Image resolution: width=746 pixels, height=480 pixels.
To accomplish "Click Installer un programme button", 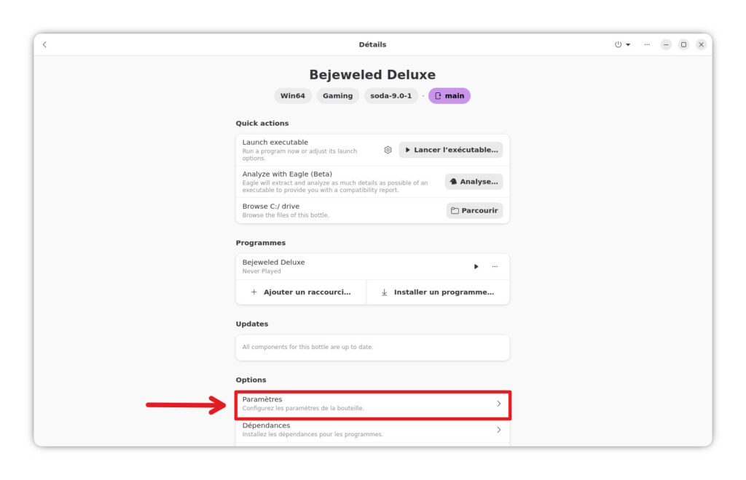I will click(438, 292).
